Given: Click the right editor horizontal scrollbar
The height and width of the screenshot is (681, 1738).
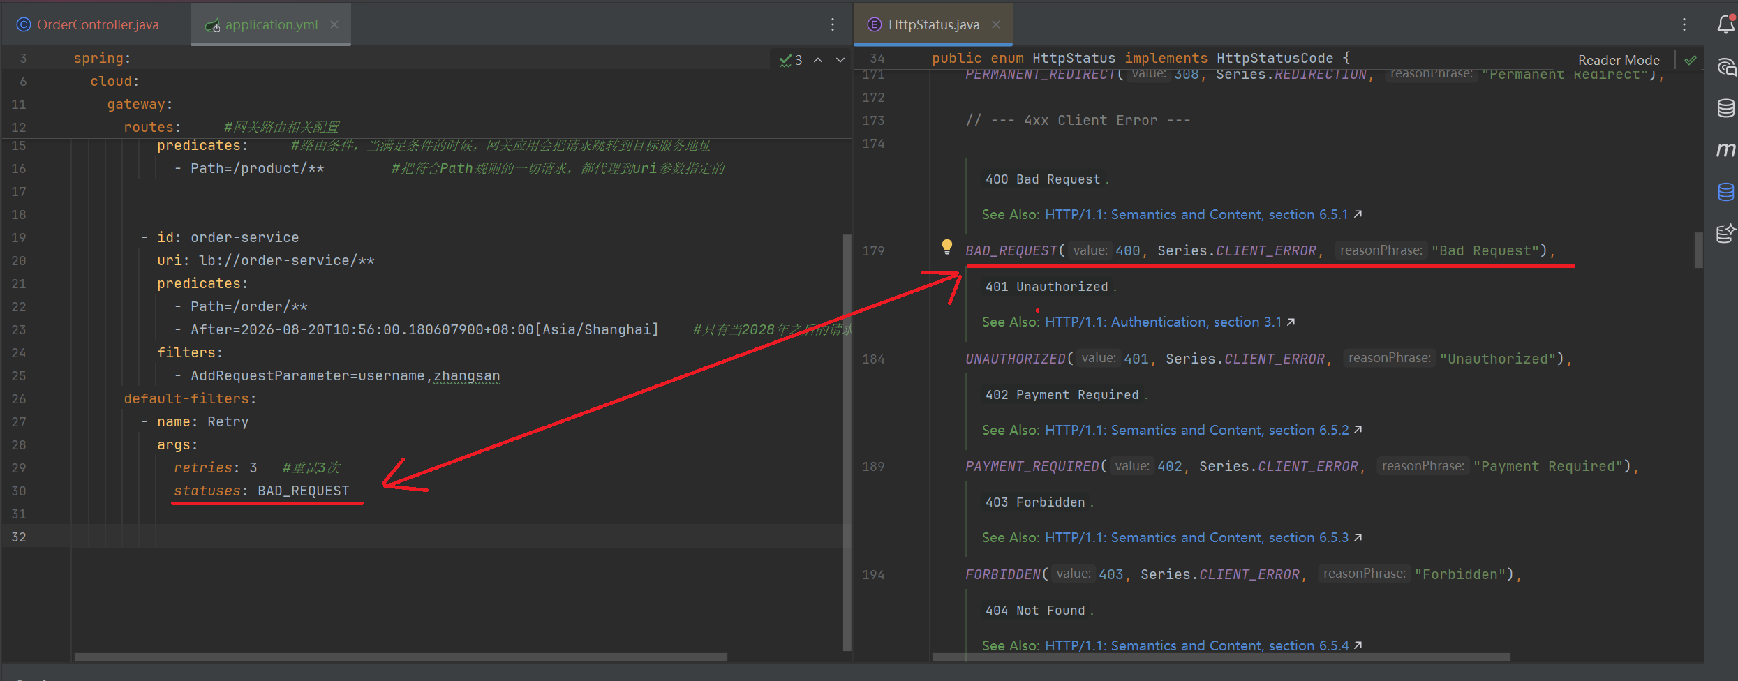Looking at the screenshot, I should (1221, 657).
